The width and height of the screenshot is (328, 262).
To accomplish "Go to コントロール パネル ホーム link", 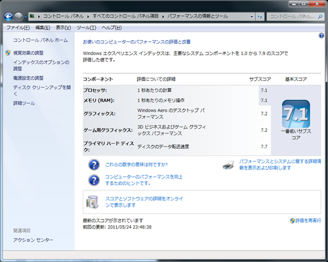I will (x=41, y=40).
